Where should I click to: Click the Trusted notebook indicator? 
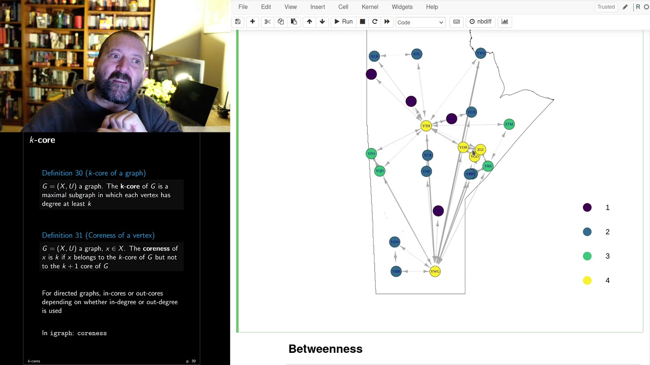[x=606, y=7]
